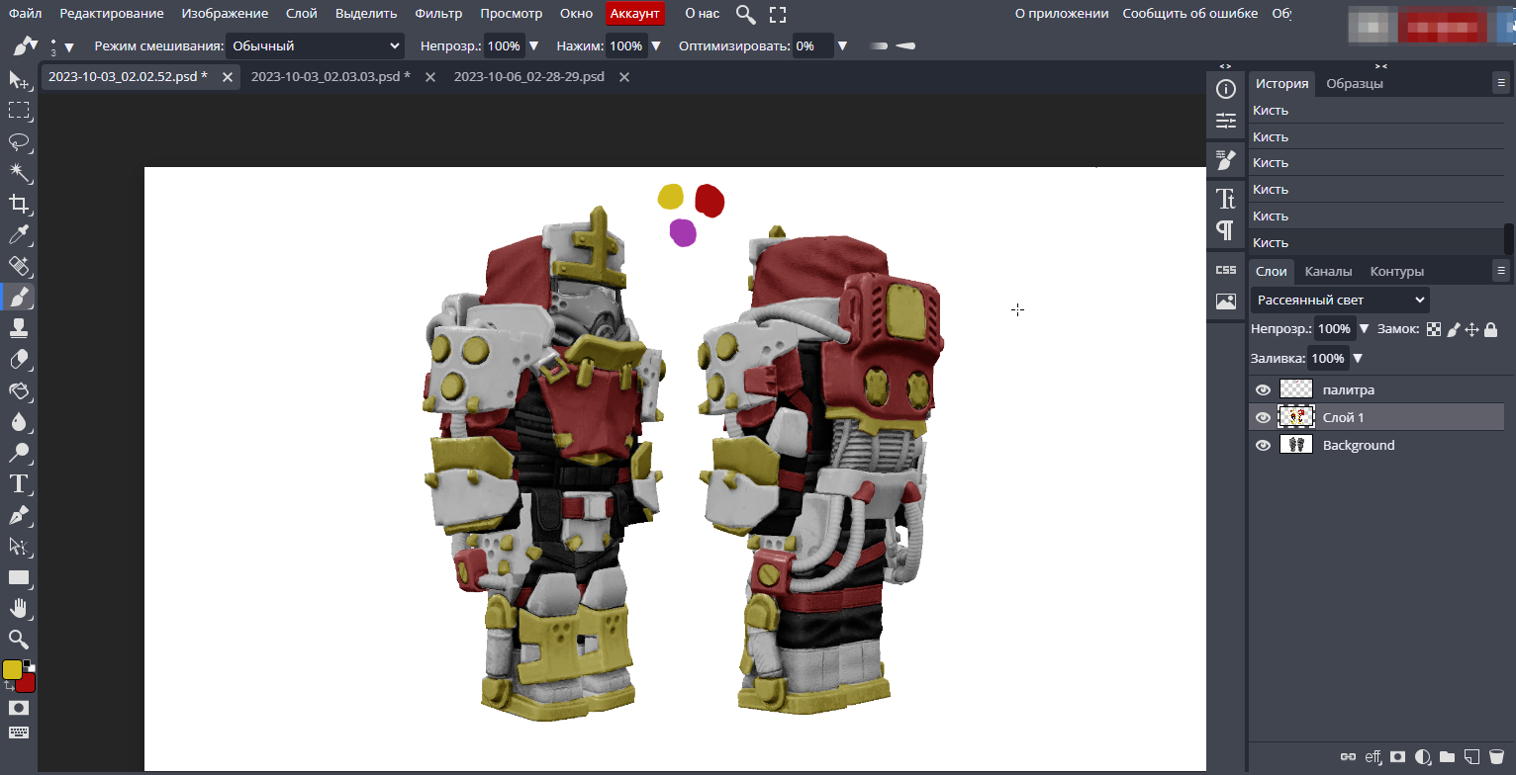The image size is (1516, 775).
Task: Expand the layer Заливка value arrow
Action: pyautogui.click(x=1358, y=358)
